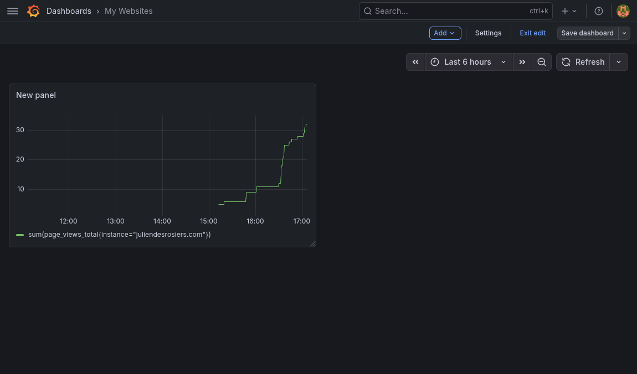Open the Add panel dropdown

(x=445, y=33)
